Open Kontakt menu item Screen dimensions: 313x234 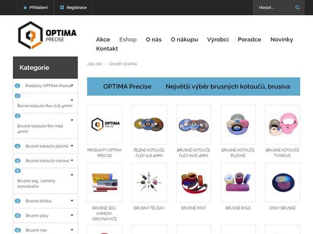click(x=107, y=49)
